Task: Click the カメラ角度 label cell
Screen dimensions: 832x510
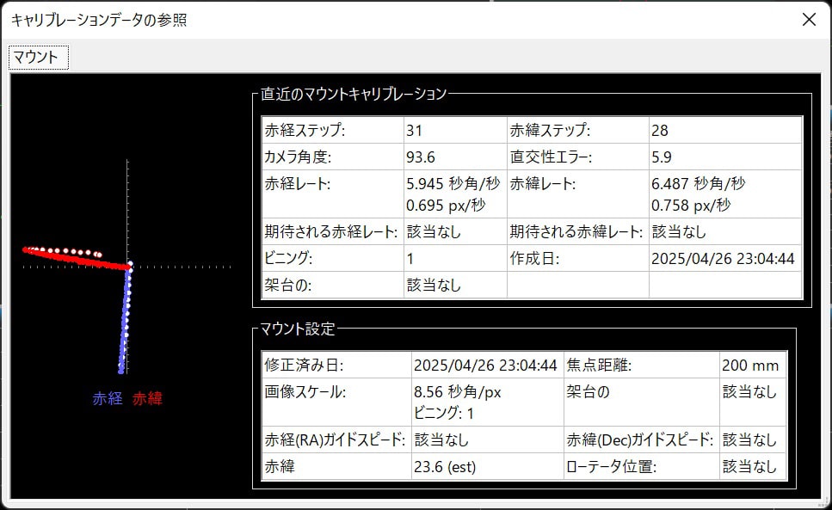Action: pyautogui.click(x=333, y=157)
